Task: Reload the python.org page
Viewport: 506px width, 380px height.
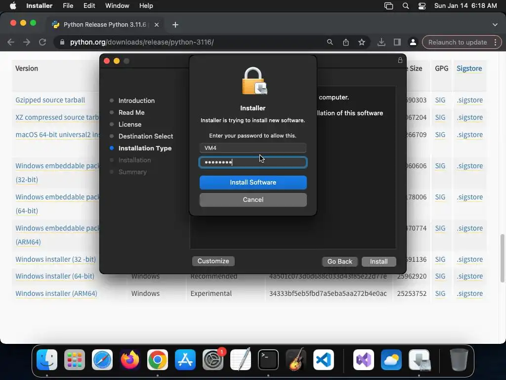Action: pyautogui.click(x=42, y=43)
